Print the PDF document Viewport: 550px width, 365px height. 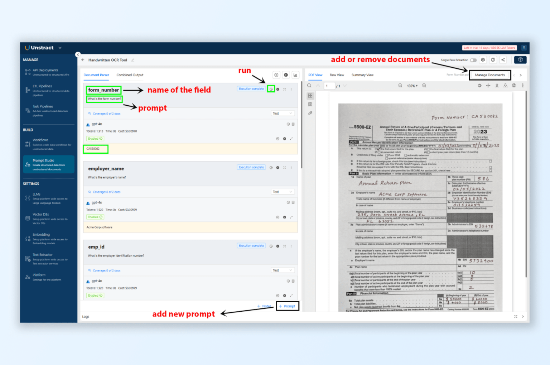(x=514, y=86)
